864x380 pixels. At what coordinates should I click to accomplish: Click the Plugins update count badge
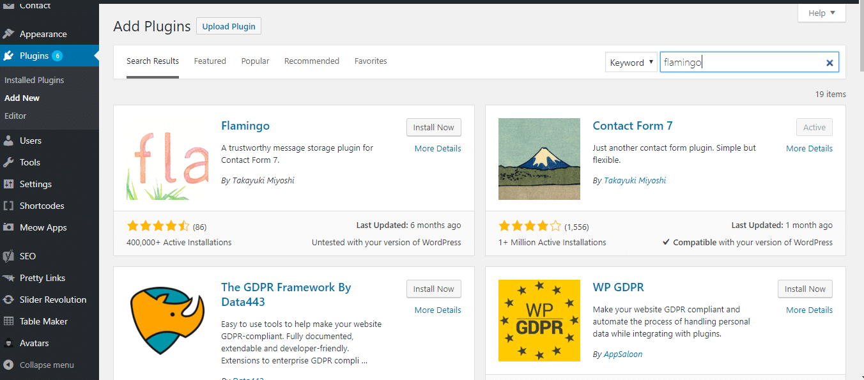pos(57,56)
